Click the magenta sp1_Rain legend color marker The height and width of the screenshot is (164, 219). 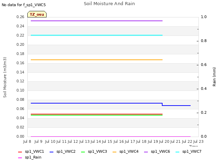click(20, 158)
